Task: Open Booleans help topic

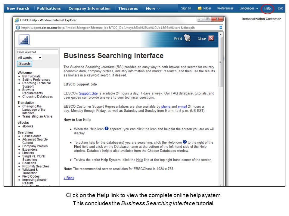Action: [x=29, y=163]
